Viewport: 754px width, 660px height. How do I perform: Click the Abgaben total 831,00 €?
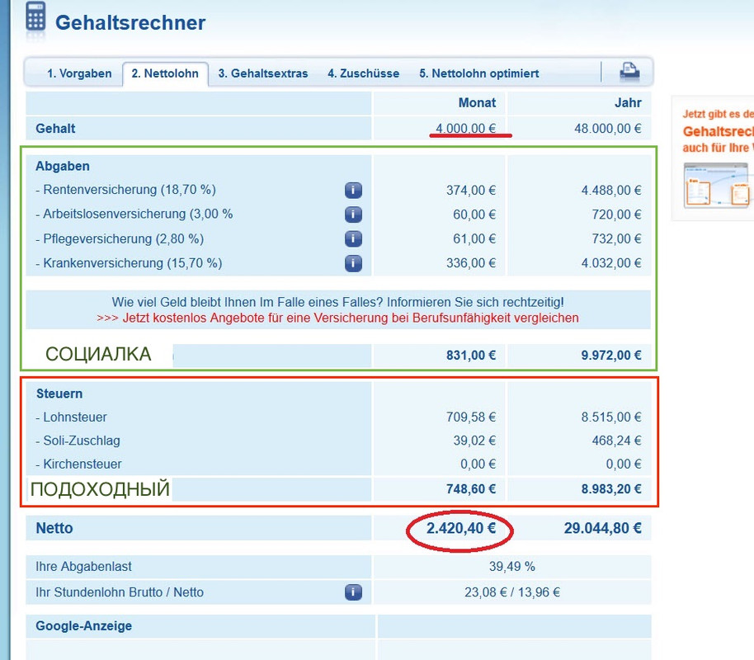coord(471,356)
